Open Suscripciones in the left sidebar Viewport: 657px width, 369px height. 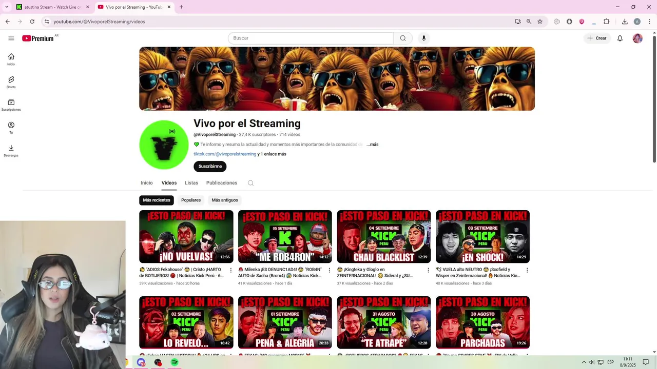(x=11, y=105)
